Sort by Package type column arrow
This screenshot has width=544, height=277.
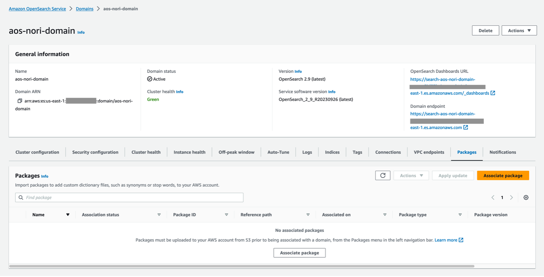[460, 215]
